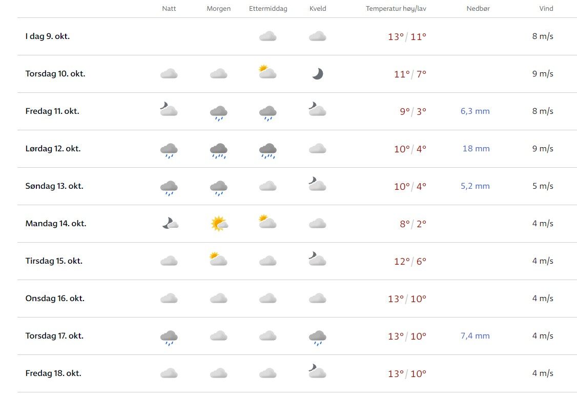Click the cloudy afternoon icon for I dag 9. okt.
Screen dimensions: 577x396
(x=268, y=36)
